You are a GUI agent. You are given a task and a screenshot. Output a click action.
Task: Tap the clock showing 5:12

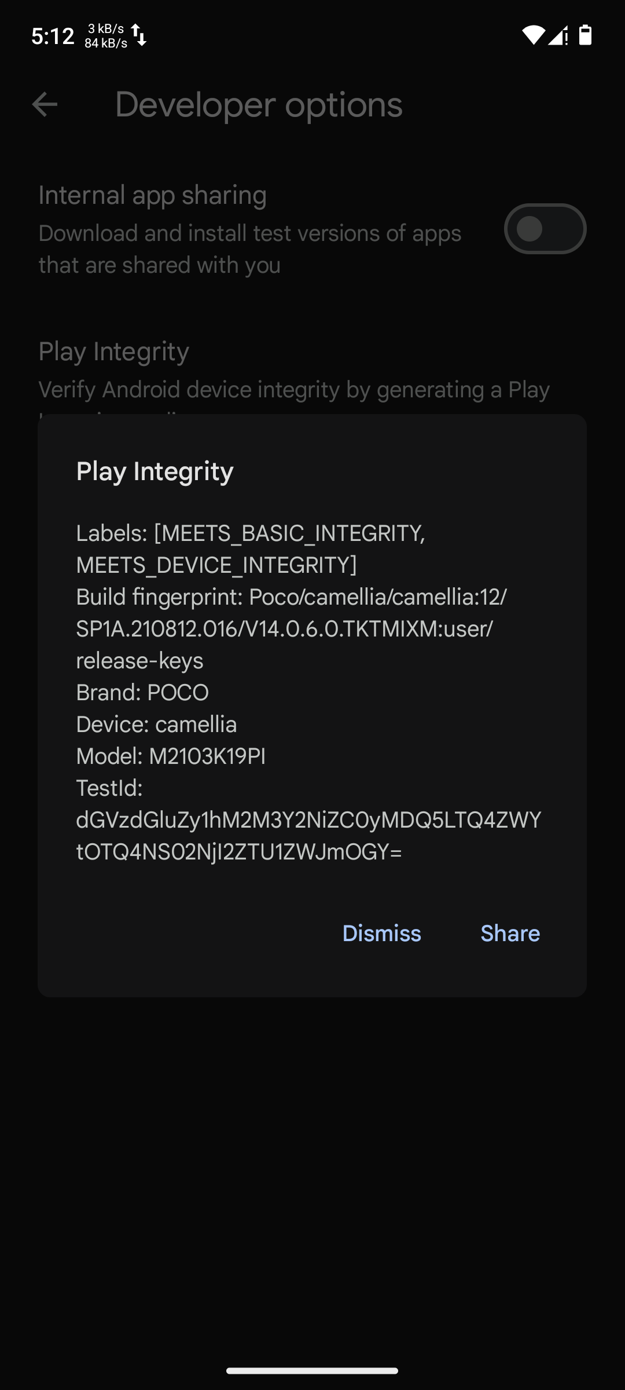(x=53, y=36)
